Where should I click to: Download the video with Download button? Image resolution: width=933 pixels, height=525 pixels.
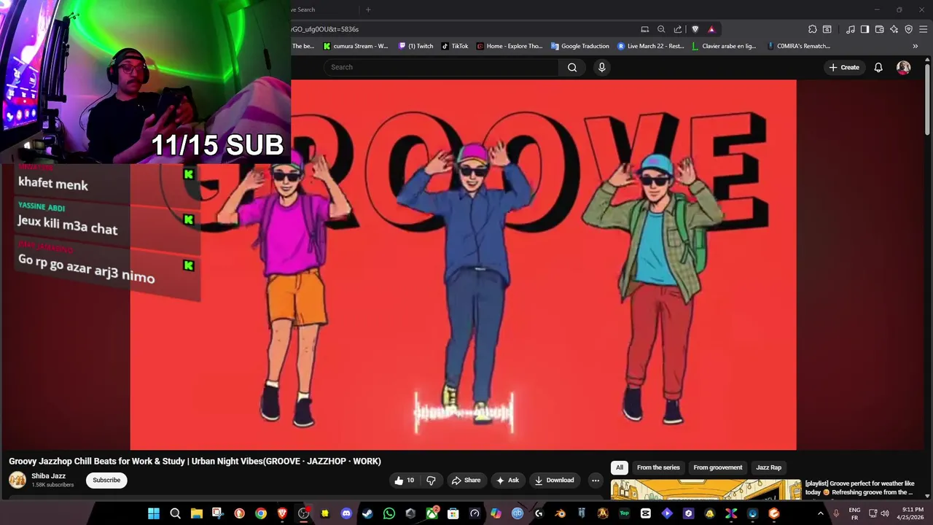point(554,480)
